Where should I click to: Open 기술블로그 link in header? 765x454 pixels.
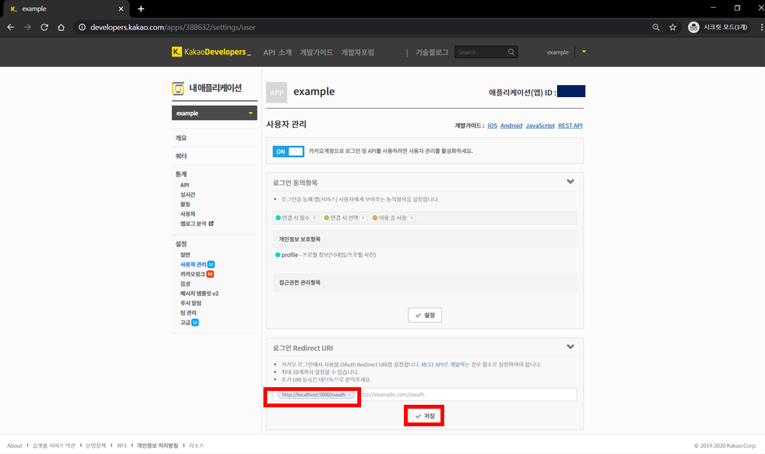[432, 52]
